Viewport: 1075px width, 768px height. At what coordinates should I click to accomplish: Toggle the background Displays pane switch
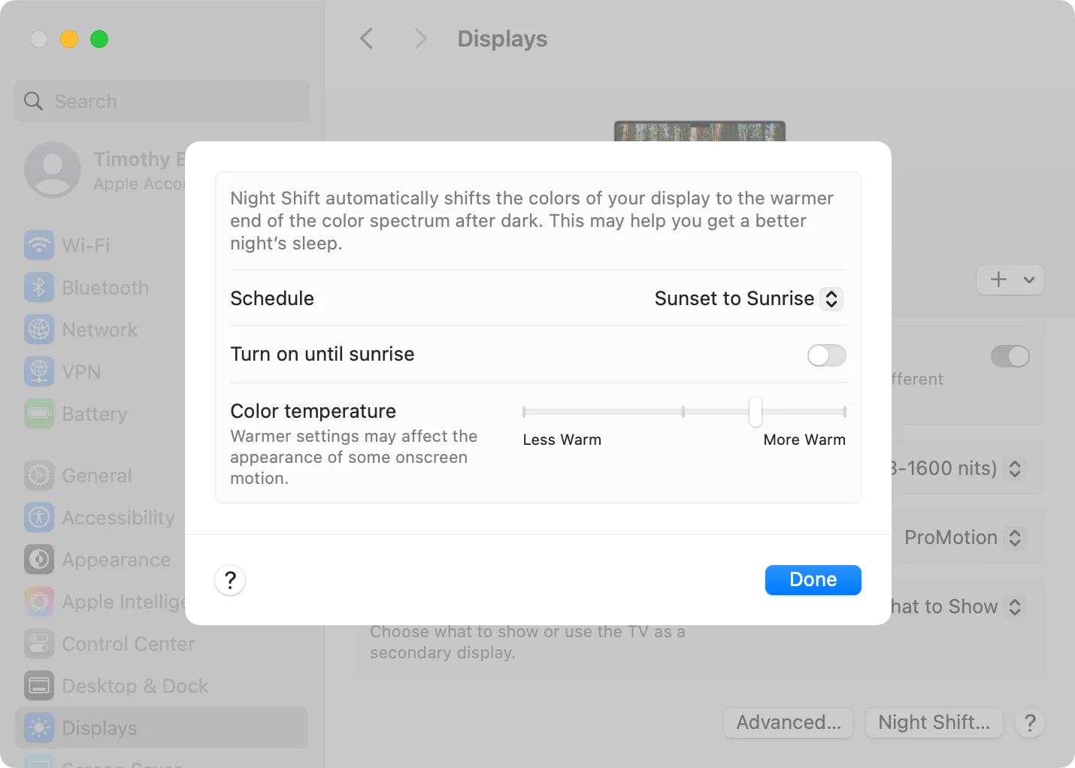1010,356
